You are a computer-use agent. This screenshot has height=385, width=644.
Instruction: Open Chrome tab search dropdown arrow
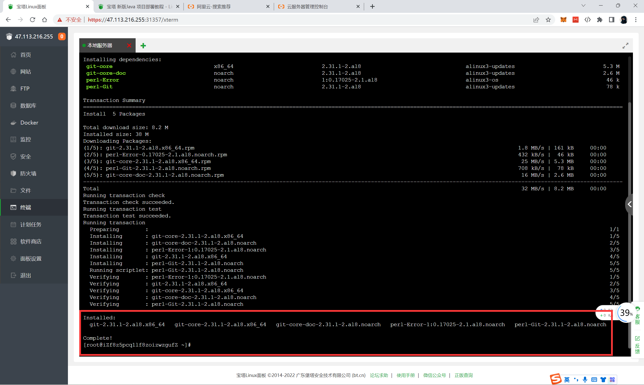coord(583,6)
